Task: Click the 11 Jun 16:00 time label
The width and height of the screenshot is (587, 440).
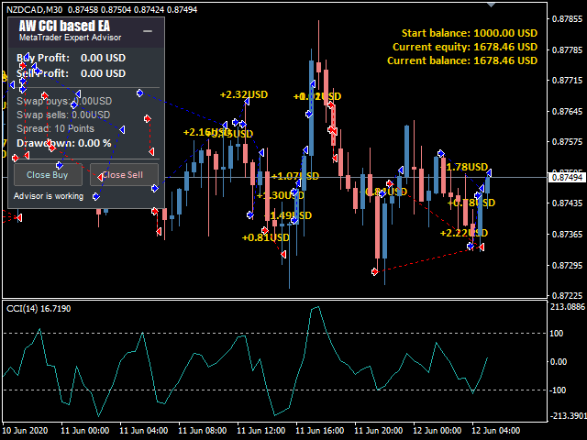Action: coord(320,431)
